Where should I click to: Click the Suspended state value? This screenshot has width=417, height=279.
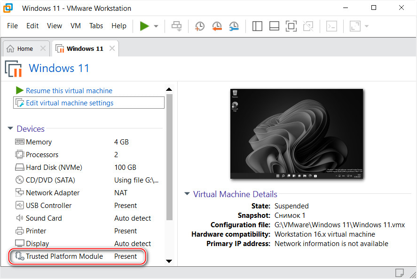coord(291,206)
